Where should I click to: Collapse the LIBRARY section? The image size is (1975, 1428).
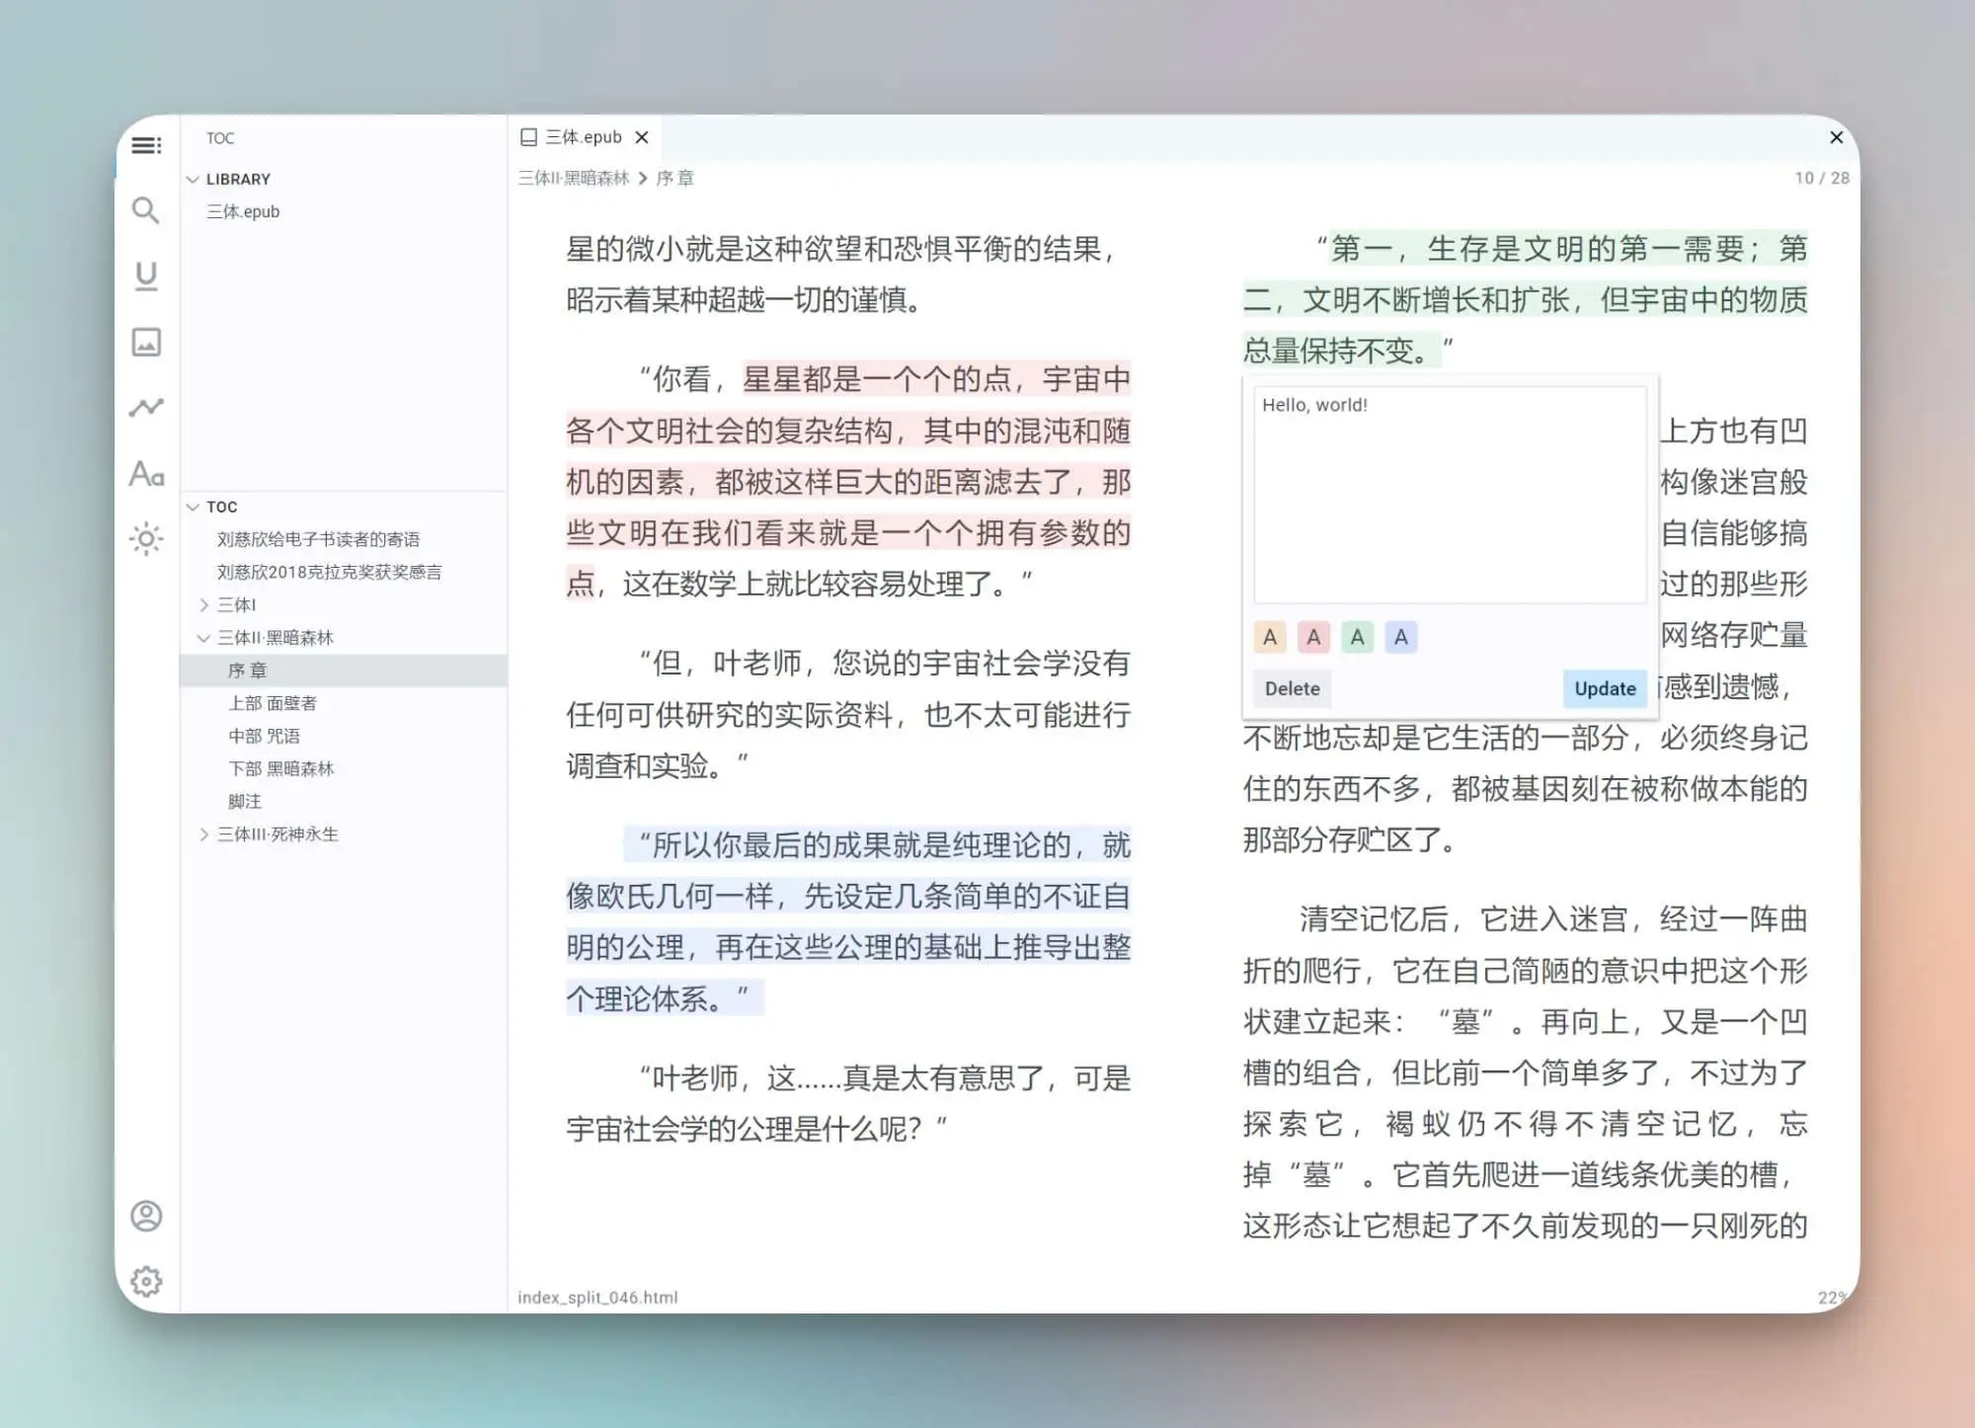pyautogui.click(x=192, y=179)
